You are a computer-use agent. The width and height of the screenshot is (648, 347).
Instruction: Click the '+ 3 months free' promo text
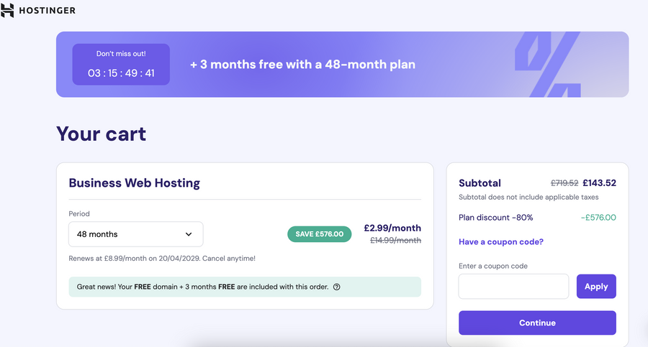click(x=302, y=65)
